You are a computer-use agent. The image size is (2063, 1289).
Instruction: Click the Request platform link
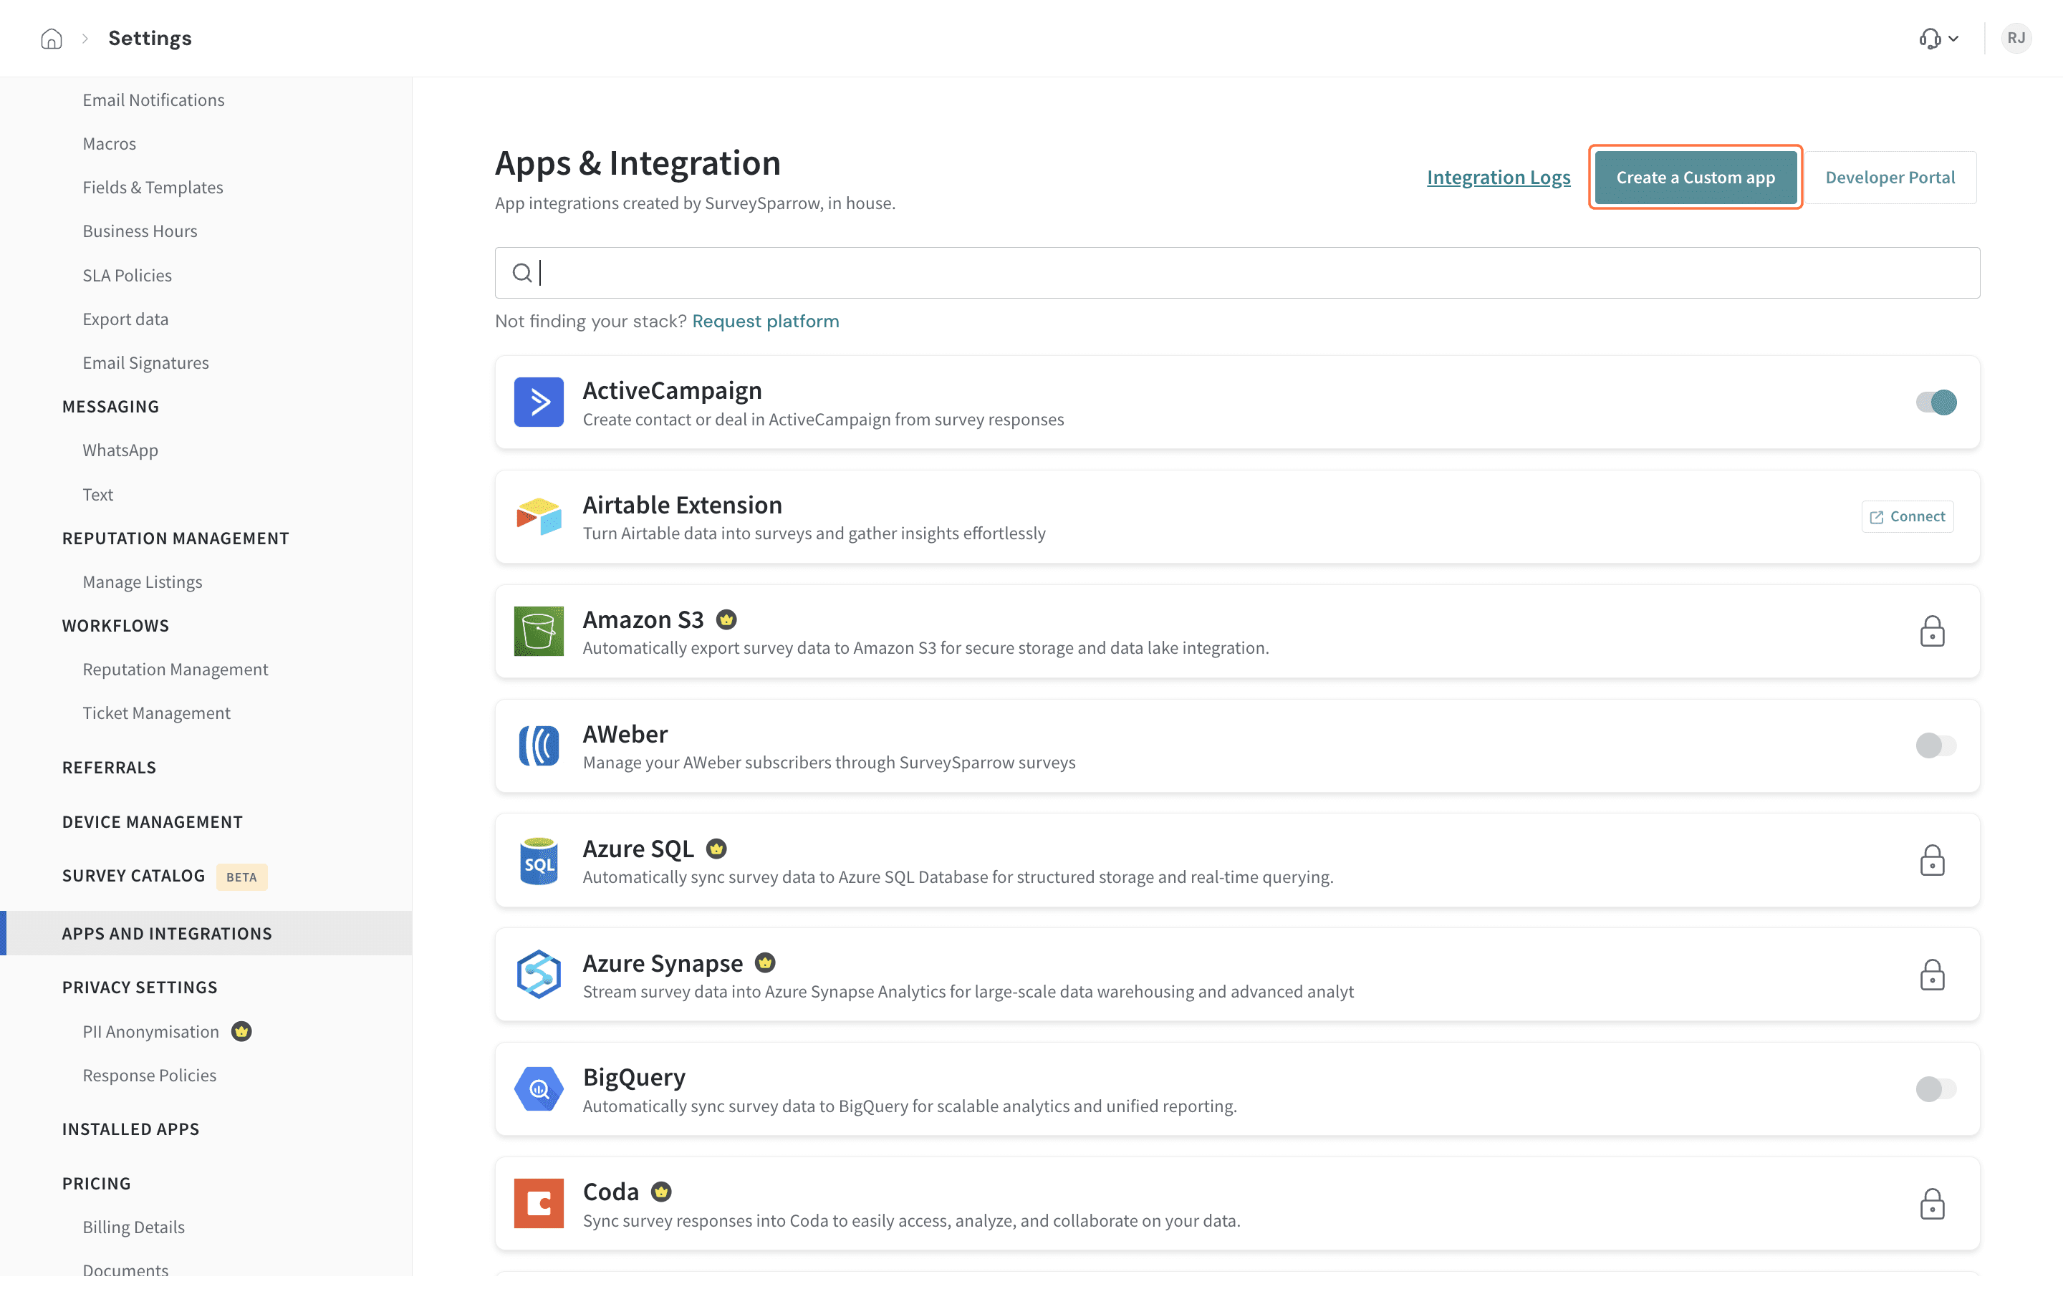pyautogui.click(x=765, y=322)
